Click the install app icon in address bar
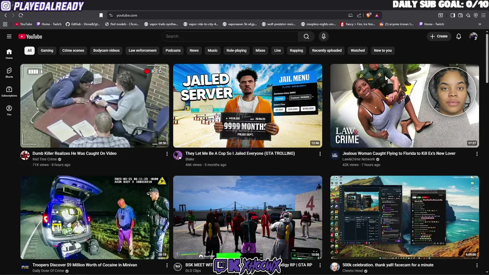 350,15
